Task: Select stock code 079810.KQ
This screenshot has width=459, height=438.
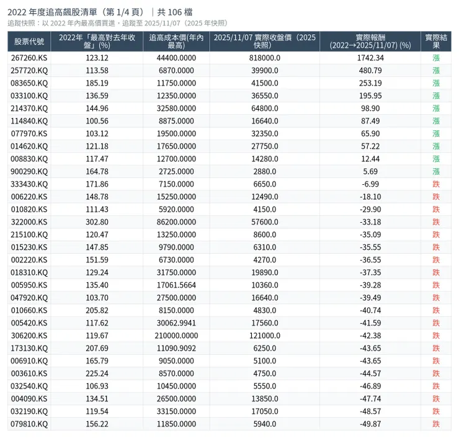Action: coord(29,424)
